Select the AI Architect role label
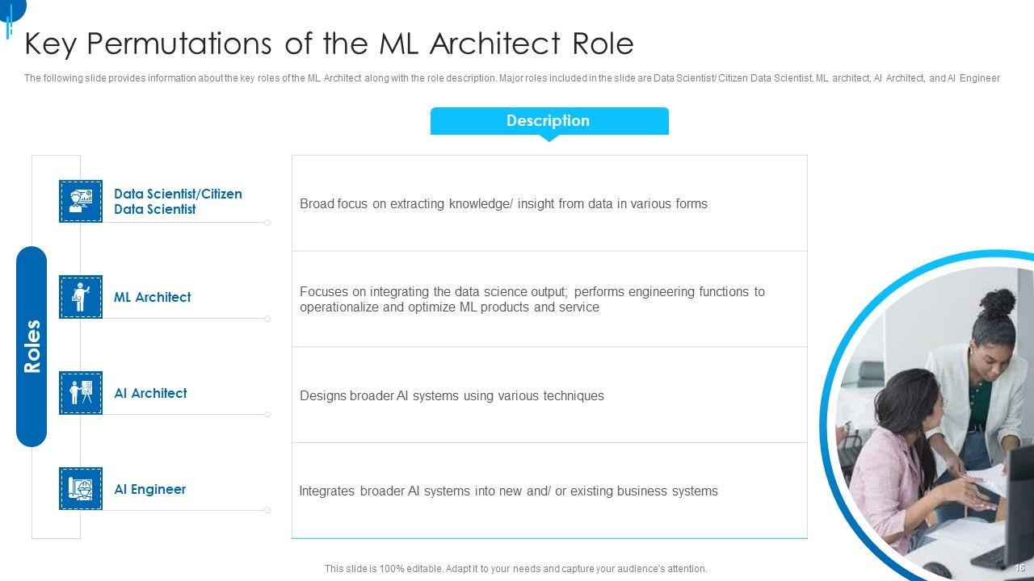Viewport: 1034px width, 581px height. [150, 393]
